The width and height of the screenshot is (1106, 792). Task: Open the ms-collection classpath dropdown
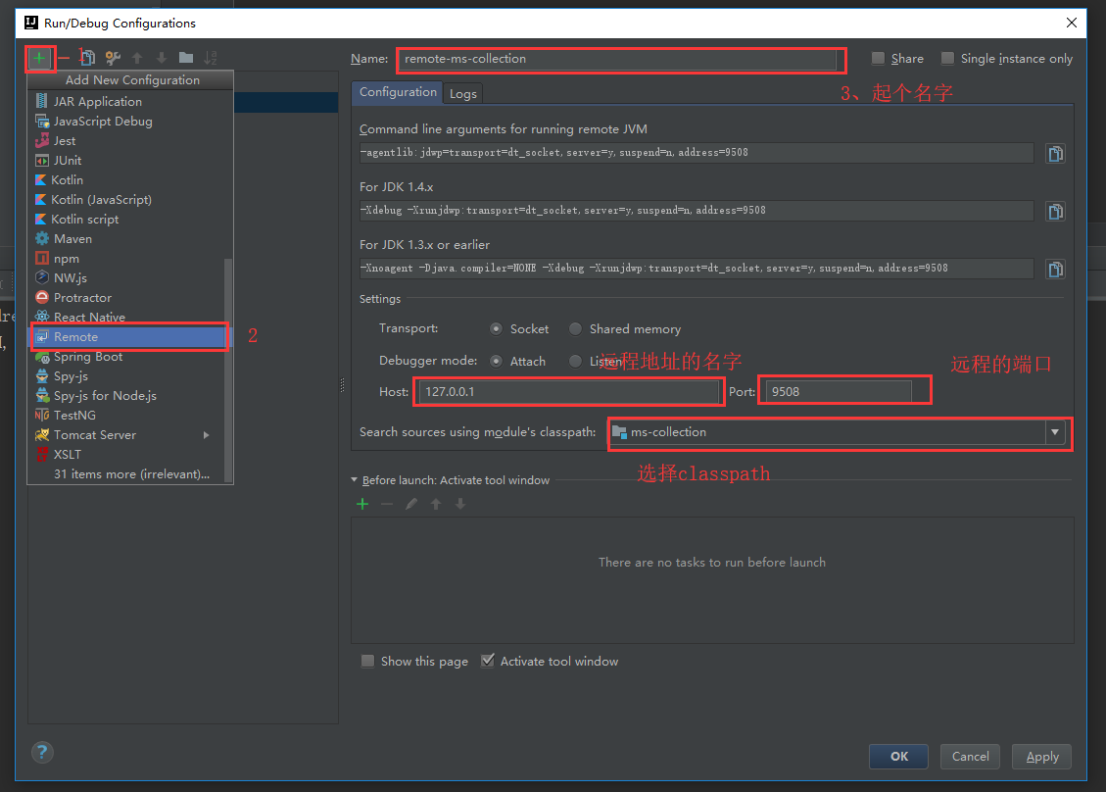(1055, 432)
